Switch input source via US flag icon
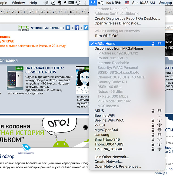This screenshot has width=173, height=178. tap(127, 3)
